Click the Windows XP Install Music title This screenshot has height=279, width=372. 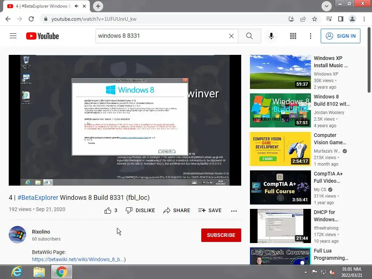pos(331,62)
